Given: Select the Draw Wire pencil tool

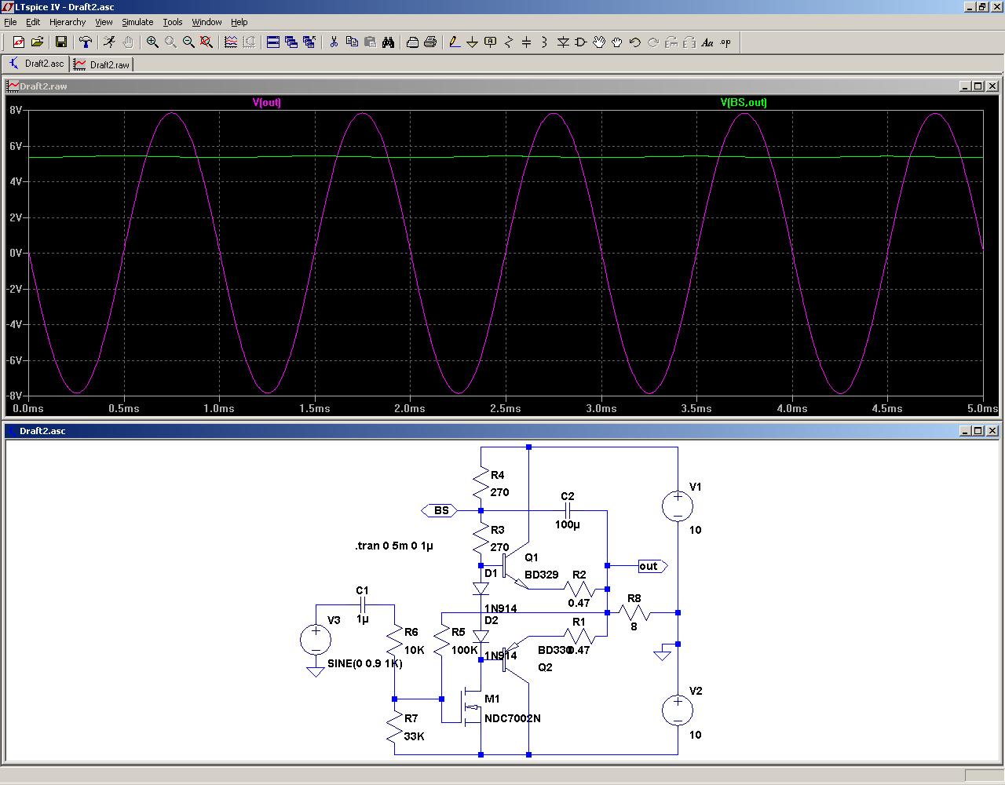Looking at the screenshot, I should 455,42.
